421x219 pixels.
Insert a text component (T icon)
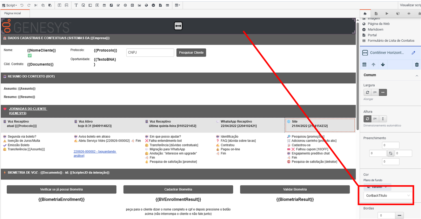click(76, 5)
